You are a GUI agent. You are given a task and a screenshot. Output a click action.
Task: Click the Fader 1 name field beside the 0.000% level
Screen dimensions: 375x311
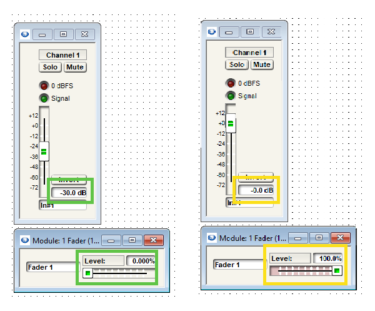51,267
